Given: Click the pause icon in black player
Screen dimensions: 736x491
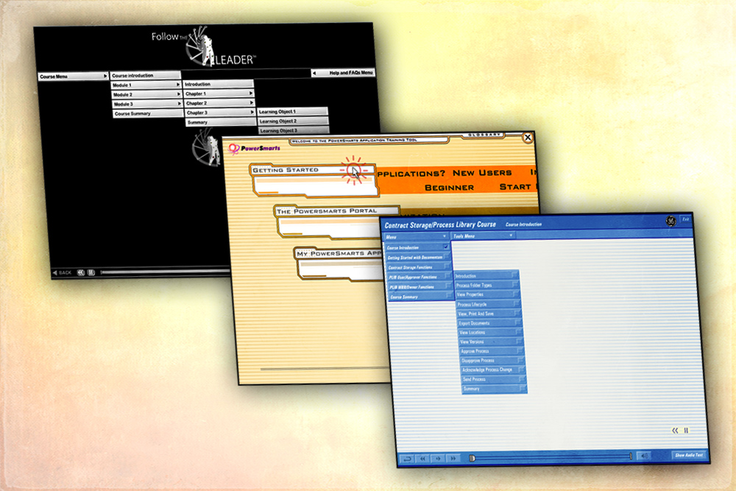Looking at the screenshot, I should 91,272.
